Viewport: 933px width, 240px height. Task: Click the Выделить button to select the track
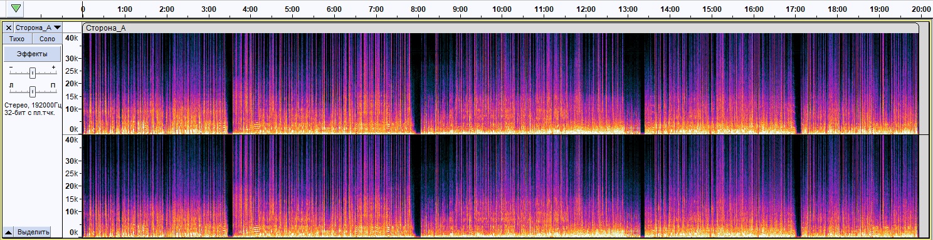click(x=33, y=232)
